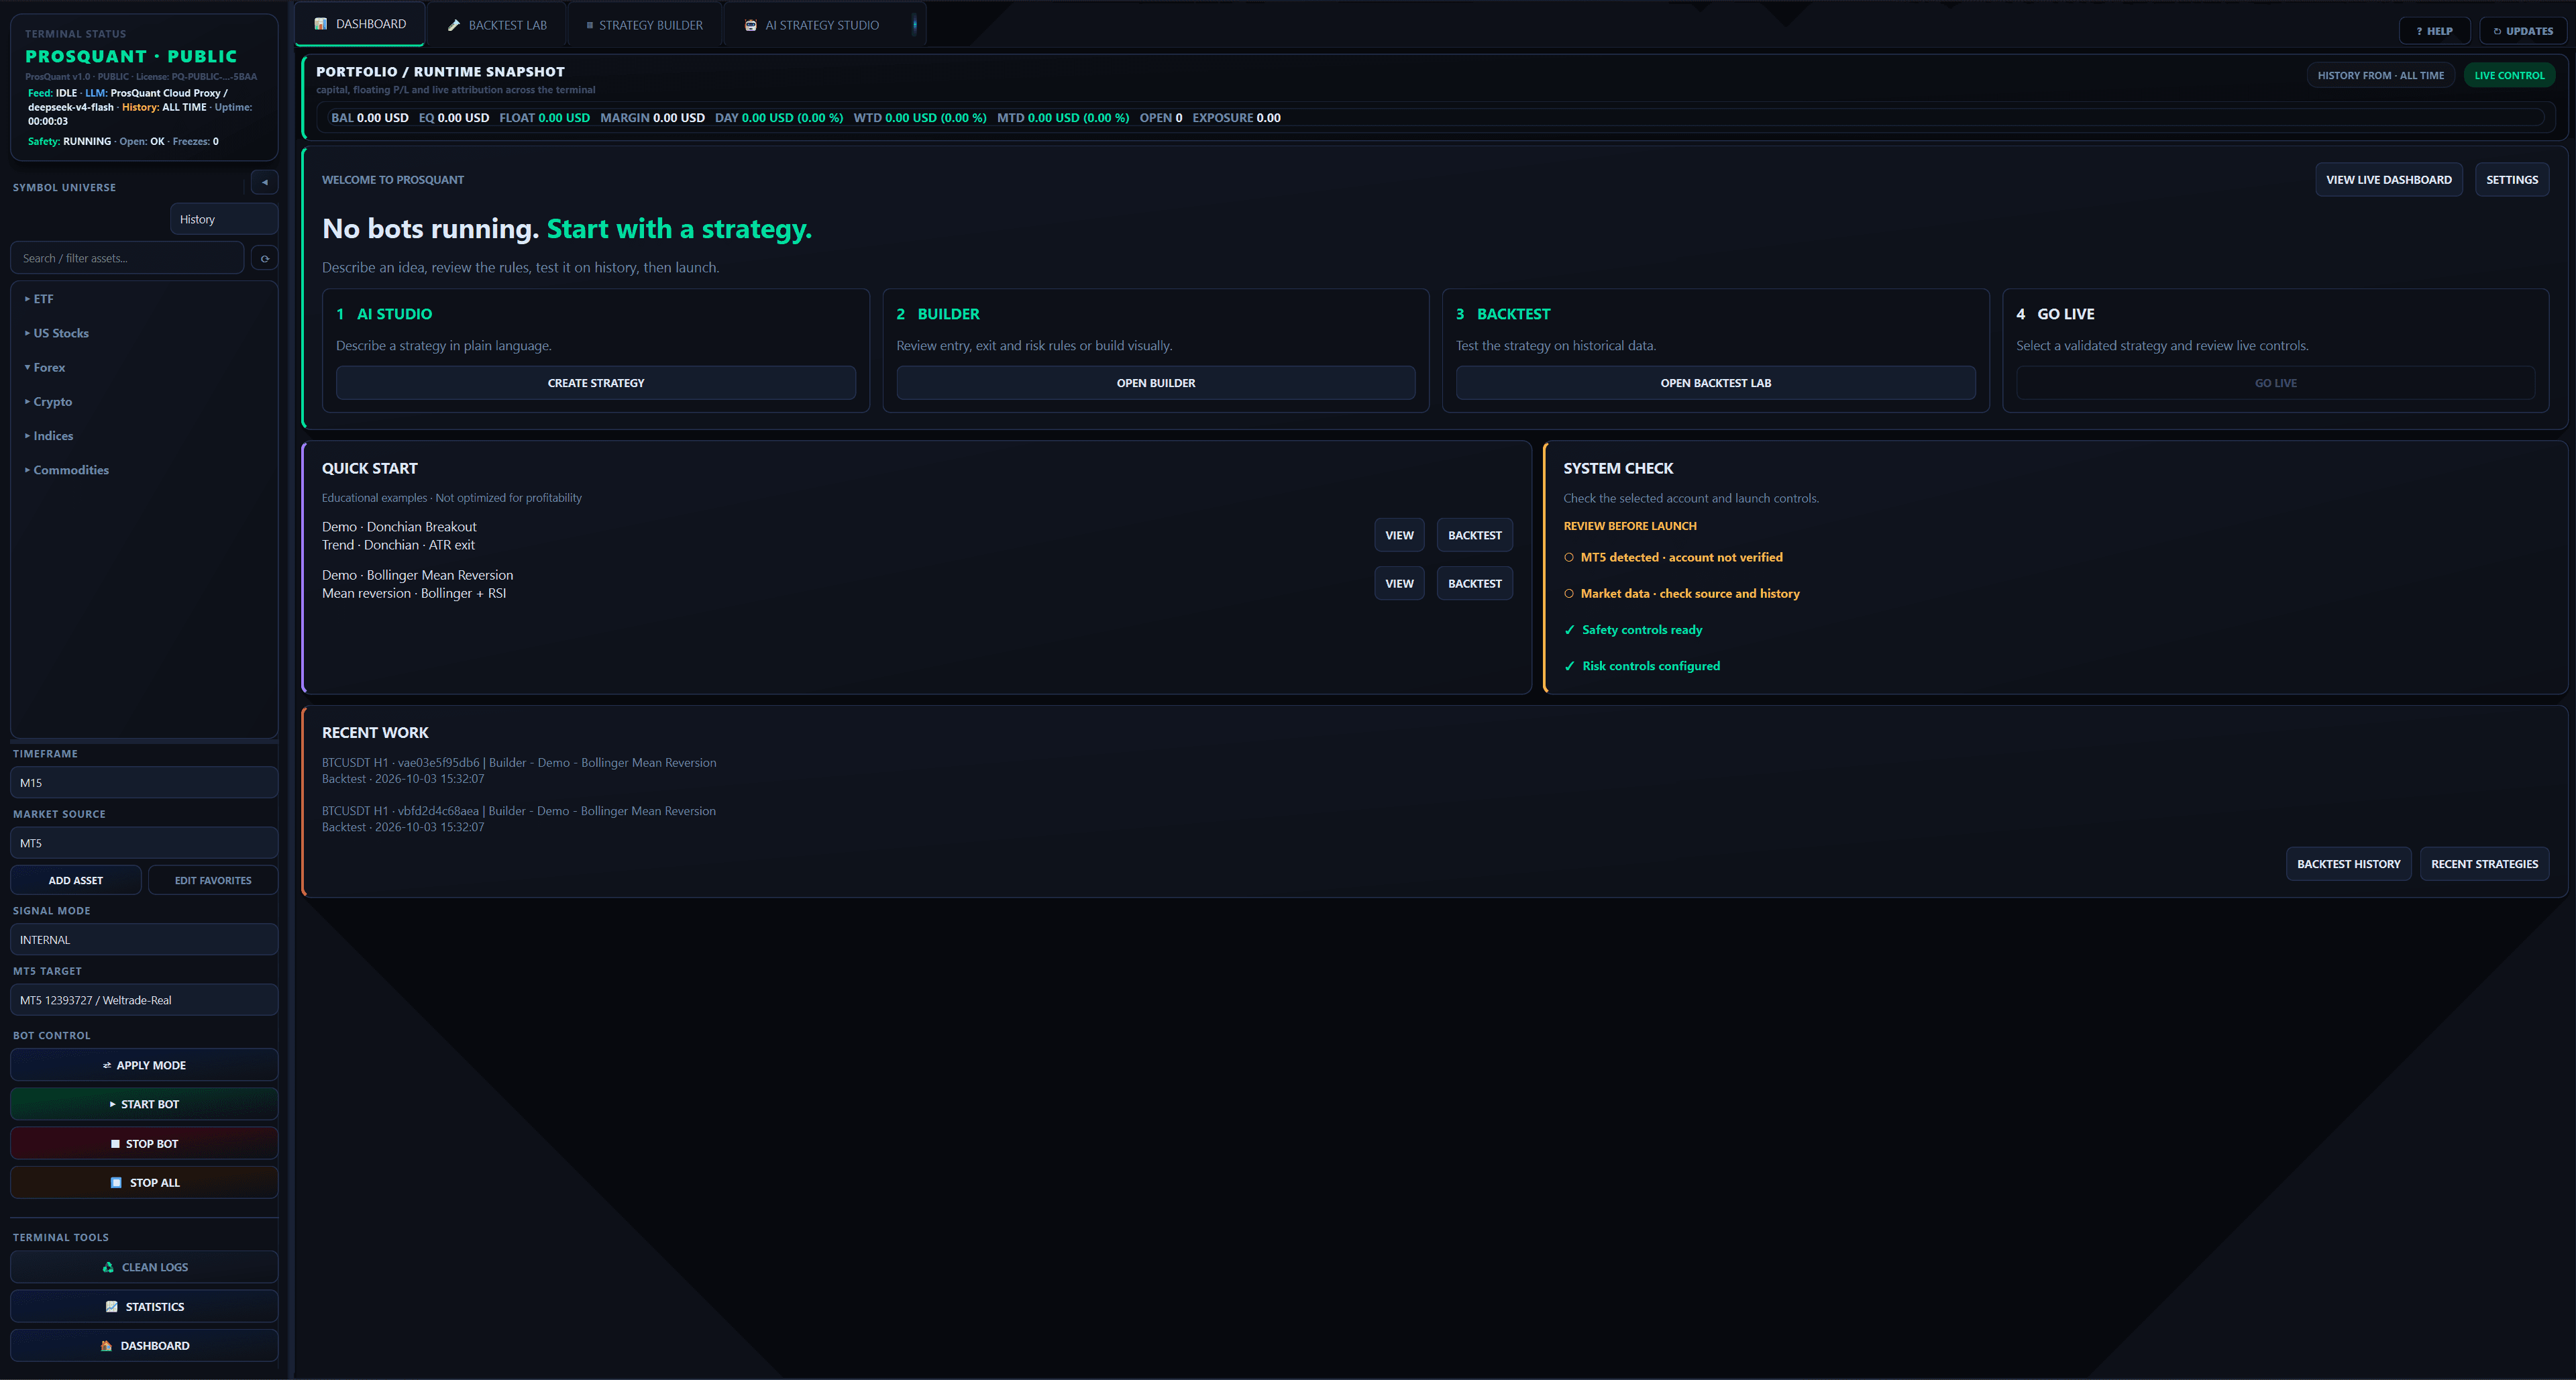Click the CLEAN LOGS recycle button
Screen dimensions: 2576x1380
(x=144, y=1267)
